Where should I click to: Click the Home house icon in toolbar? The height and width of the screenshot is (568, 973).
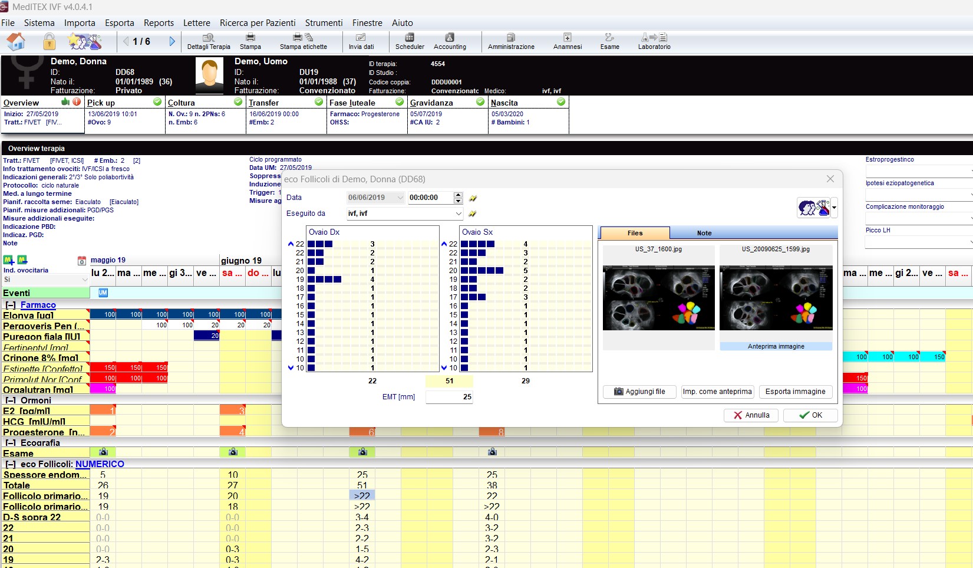tap(16, 42)
